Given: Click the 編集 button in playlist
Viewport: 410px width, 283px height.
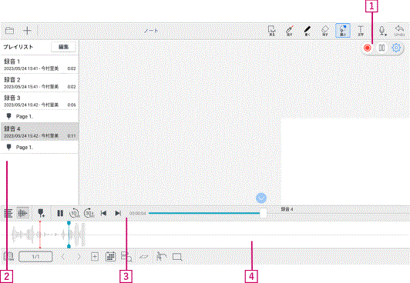Looking at the screenshot, I should click(x=63, y=47).
